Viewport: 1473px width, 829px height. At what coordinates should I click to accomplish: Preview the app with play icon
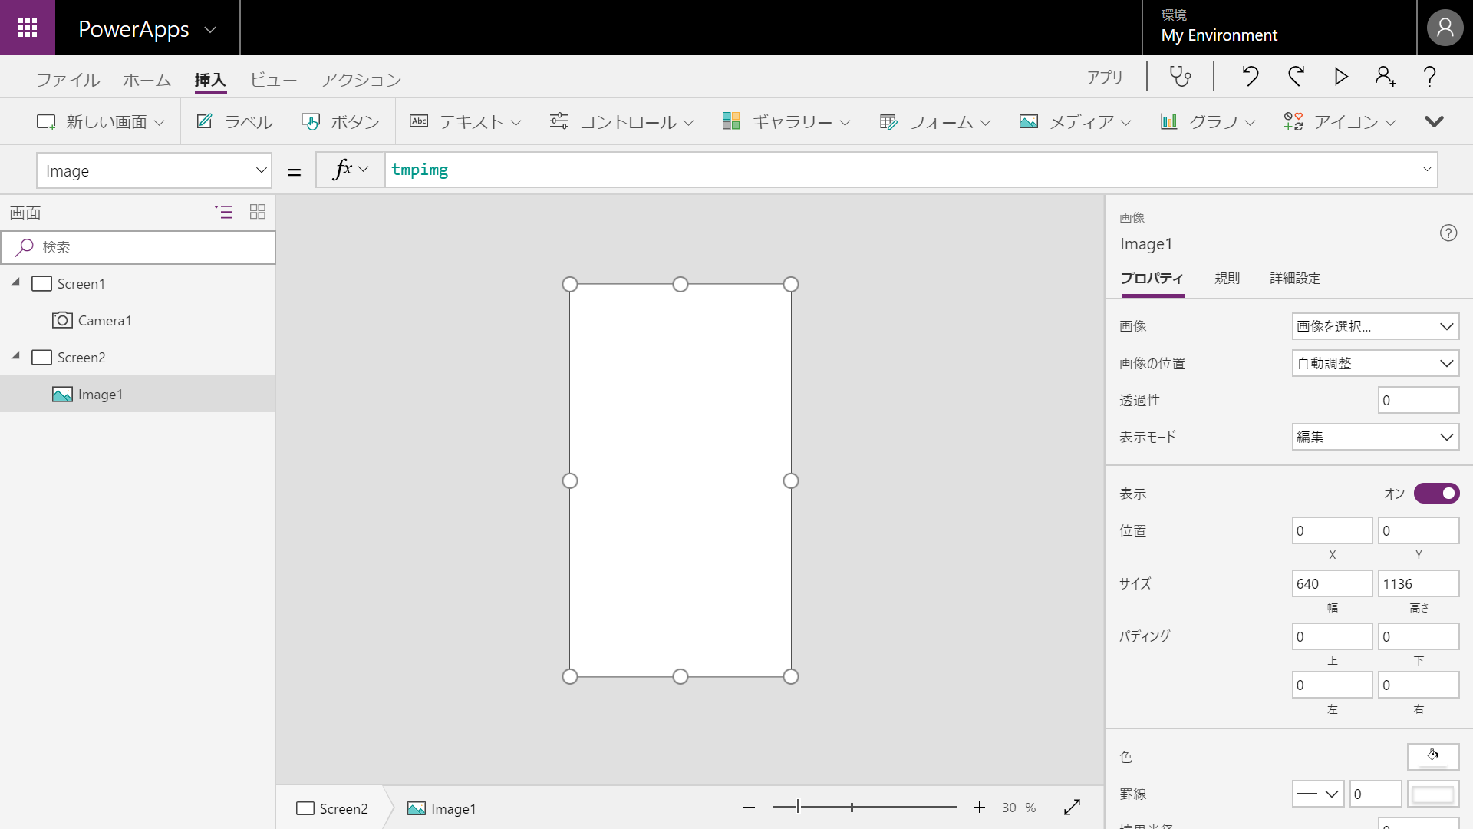1341,77
